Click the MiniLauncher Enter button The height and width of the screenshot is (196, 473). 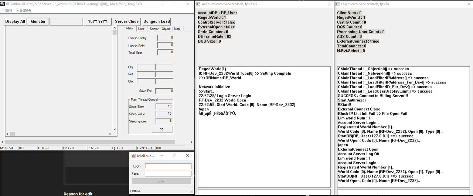[x=161, y=181]
